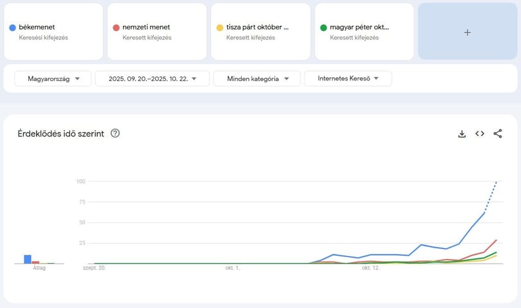Open the embed code icon
Viewport: 521px width, 308px height.
pos(479,134)
